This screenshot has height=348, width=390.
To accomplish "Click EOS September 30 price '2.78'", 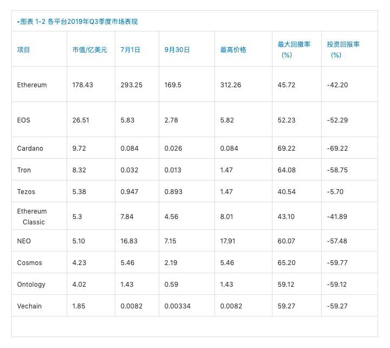I will (171, 120).
